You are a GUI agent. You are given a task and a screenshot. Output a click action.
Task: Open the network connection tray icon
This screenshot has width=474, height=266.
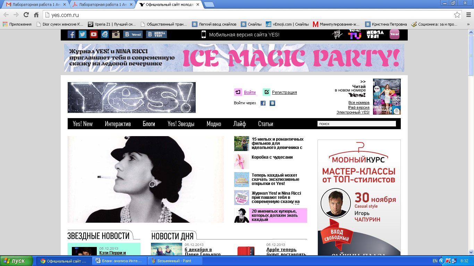click(x=454, y=261)
